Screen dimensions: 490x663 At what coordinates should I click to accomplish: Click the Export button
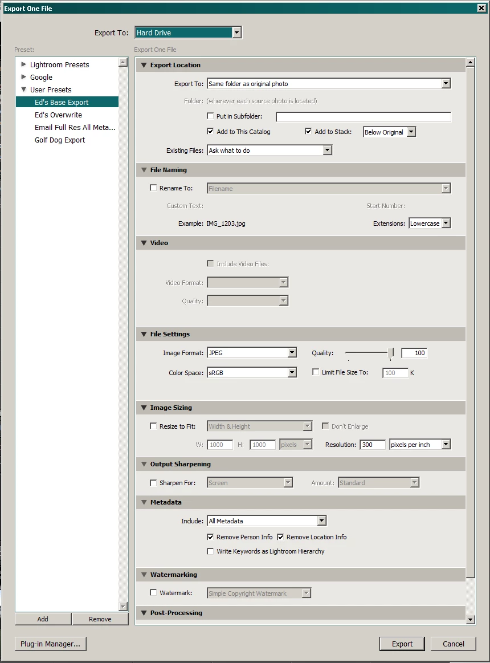tap(402, 644)
